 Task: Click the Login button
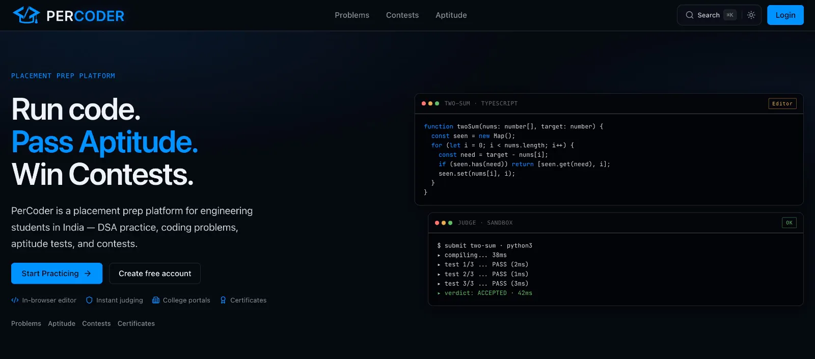click(785, 15)
